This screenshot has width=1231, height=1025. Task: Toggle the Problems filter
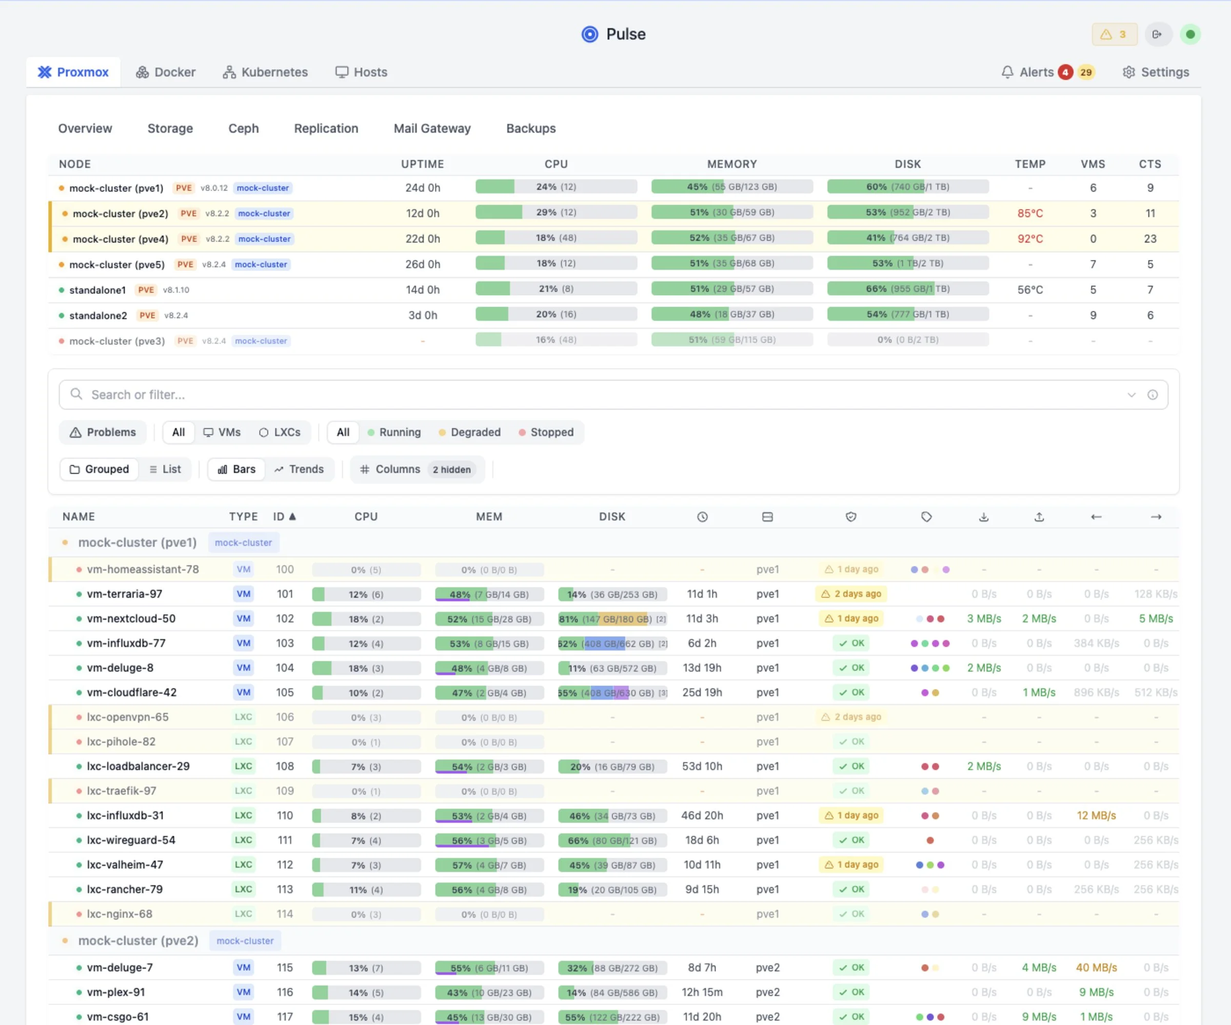tap(103, 432)
